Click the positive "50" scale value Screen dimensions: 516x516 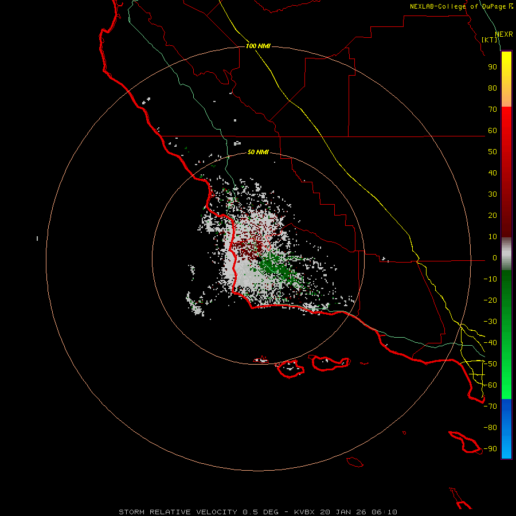pos(492,152)
